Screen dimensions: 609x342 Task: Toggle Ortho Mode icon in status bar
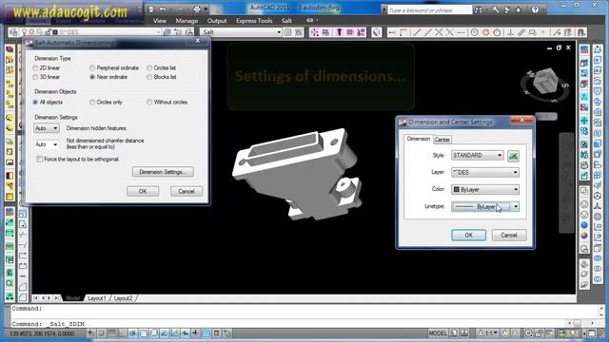click(x=122, y=333)
